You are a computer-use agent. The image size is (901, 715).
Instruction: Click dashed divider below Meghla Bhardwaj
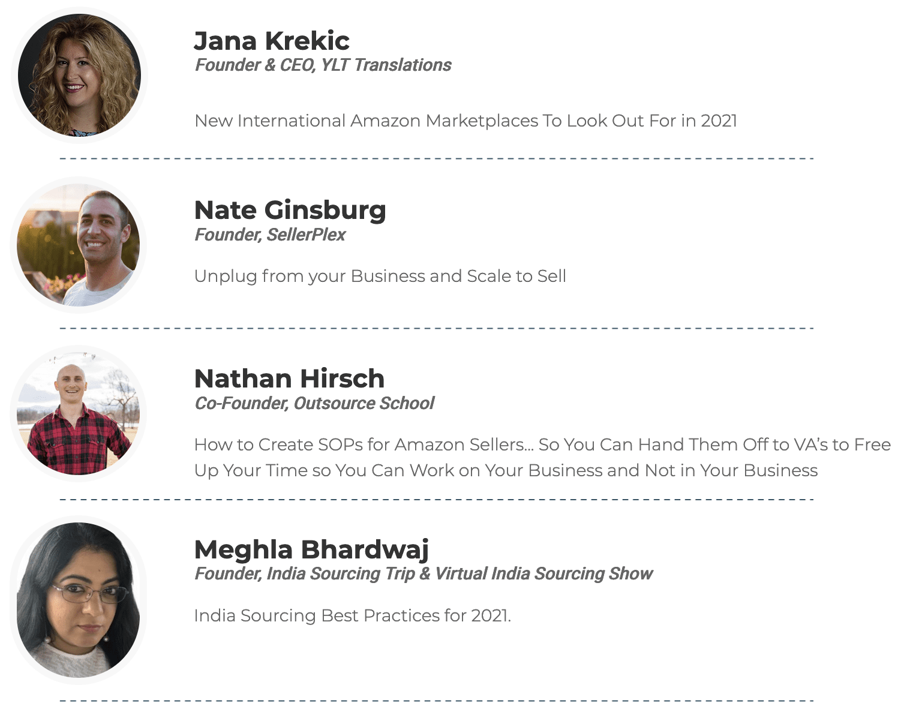point(437,700)
